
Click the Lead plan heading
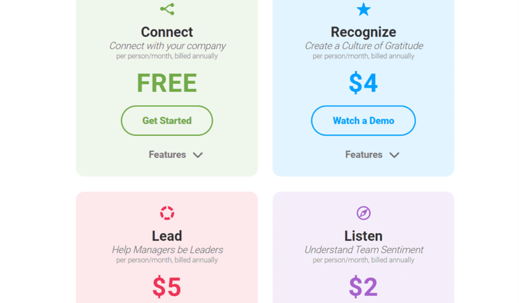click(167, 236)
